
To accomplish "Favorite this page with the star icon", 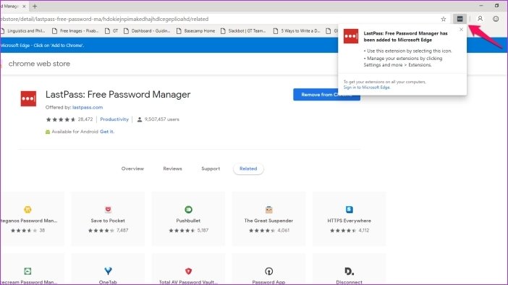I will pyautogui.click(x=444, y=19).
